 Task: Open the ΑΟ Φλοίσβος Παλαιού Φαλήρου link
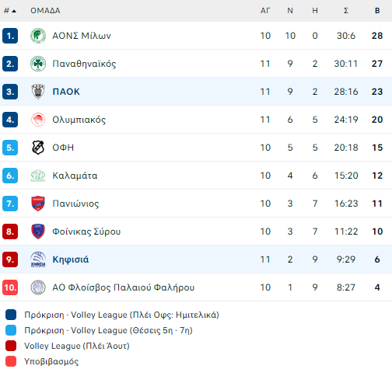124,287
